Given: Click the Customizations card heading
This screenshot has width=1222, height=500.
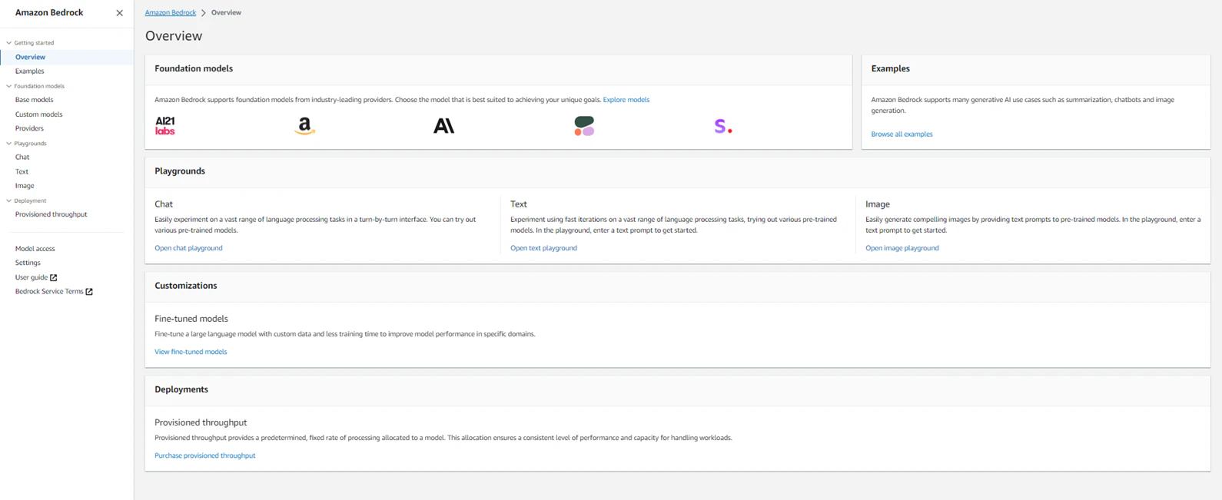Looking at the screenshot, I should coord(186,286).
